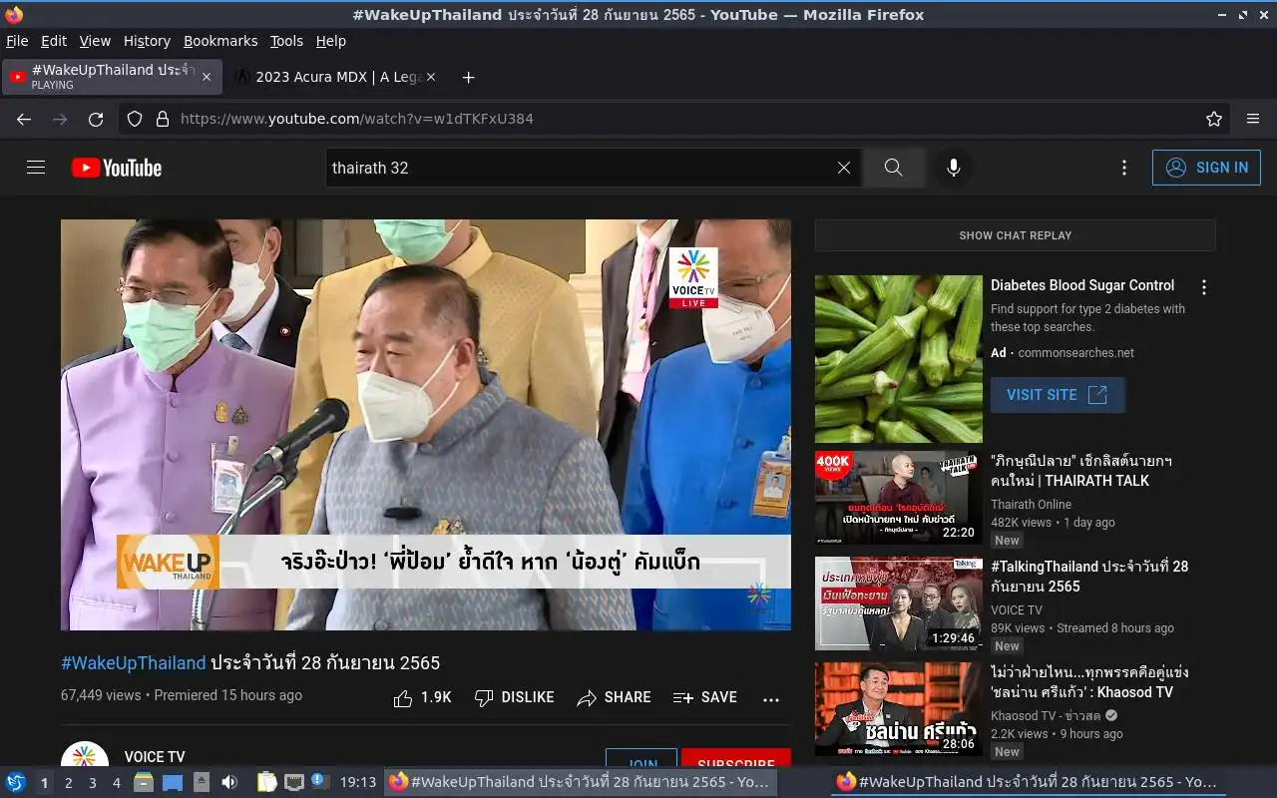The height and width of the screenshot is (798, 1277).
Task: Switch to workspace 2
Action: tap(69, 783)
